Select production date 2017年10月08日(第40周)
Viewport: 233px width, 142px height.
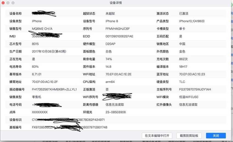pyautogui.click(x=49, y=51)
